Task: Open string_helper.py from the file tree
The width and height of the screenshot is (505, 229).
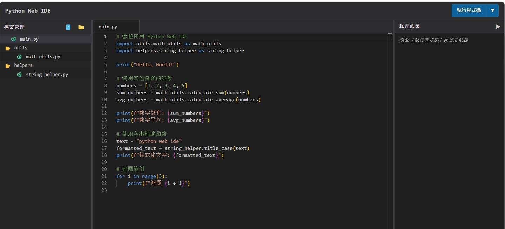Action: coord(46,75)
